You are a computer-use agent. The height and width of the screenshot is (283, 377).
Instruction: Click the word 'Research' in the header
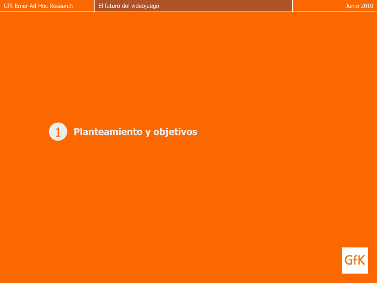click(61, 6)
